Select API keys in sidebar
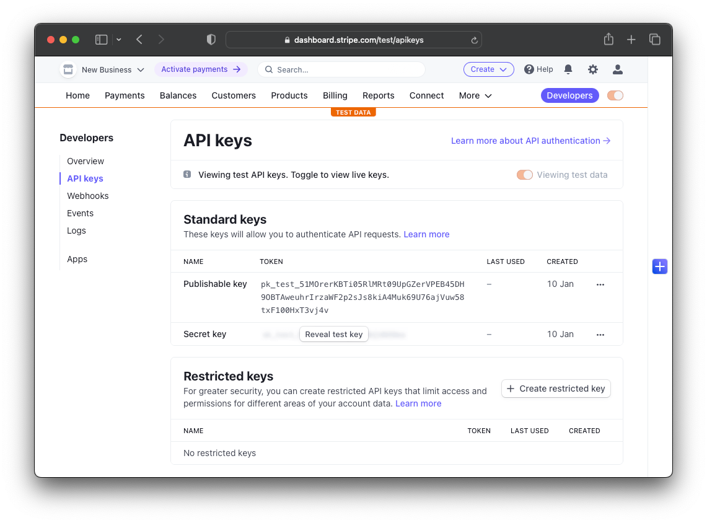Viewport: 707px width, 523px height. 85,178
